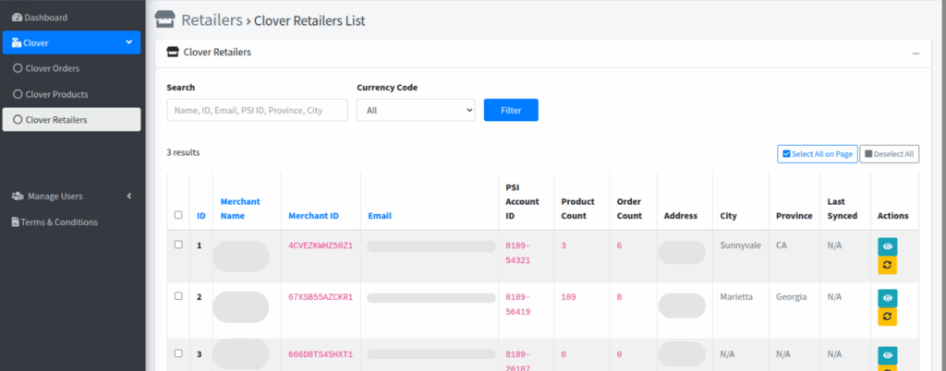Click Select All on Page button
This screenshot has height=371, width=946.
(817, 154)
